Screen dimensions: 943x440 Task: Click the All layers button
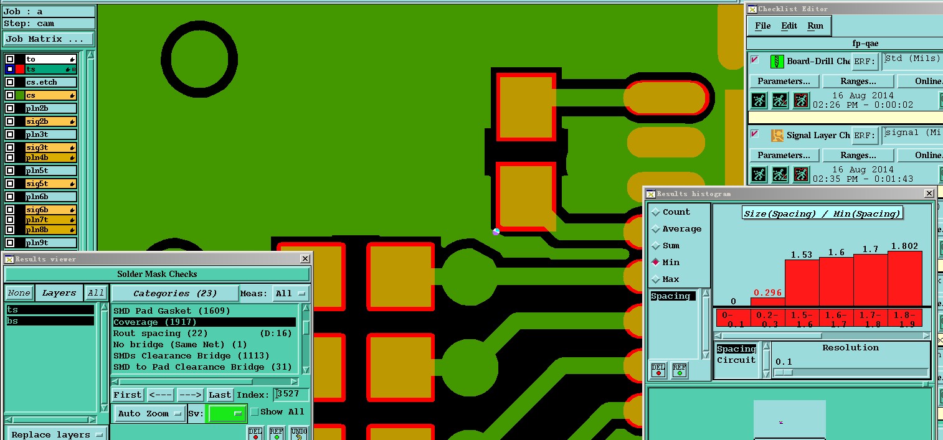96,293
